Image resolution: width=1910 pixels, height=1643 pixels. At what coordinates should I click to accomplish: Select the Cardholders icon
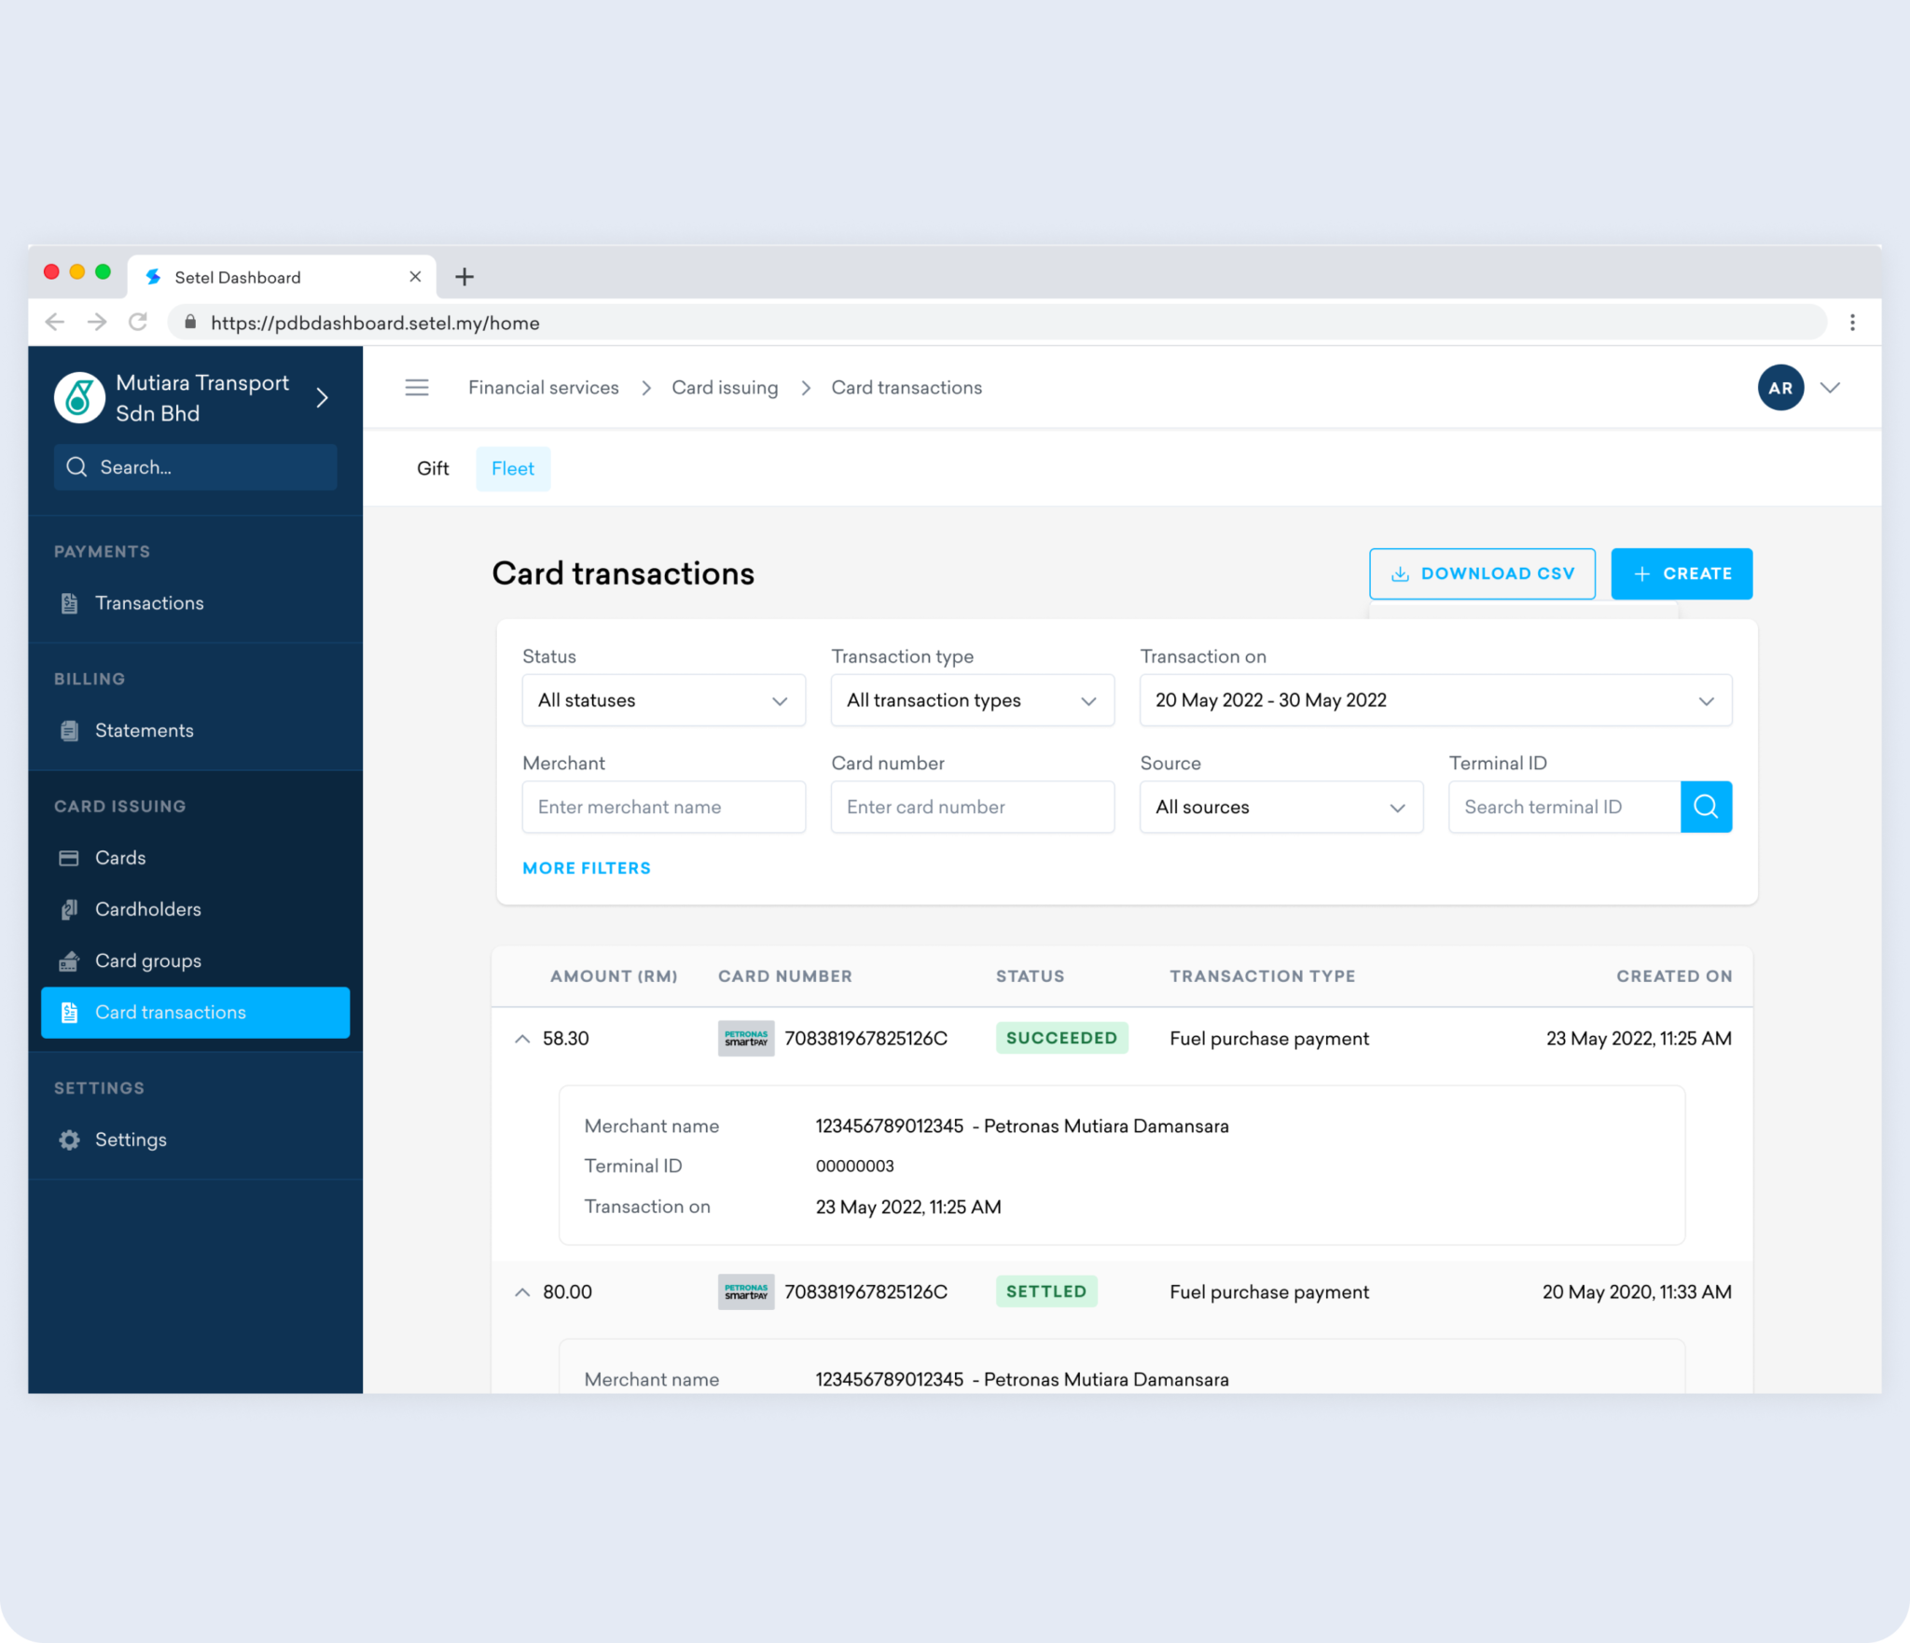pos(69,908)
